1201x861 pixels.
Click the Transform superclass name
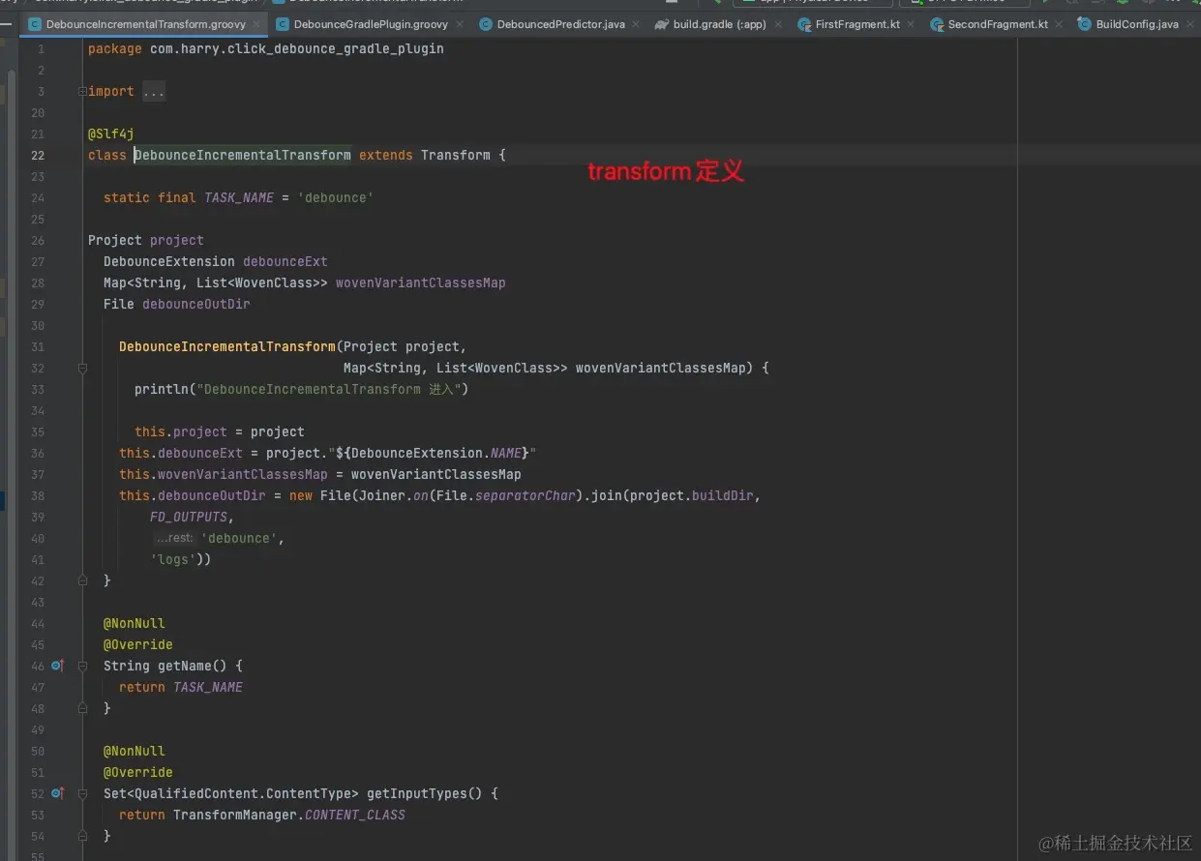pyautogui.click(x=456, y=155)
